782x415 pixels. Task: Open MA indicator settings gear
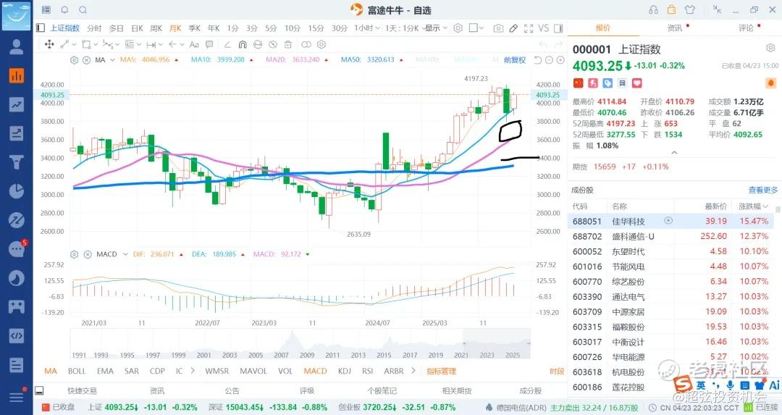tap(75, 60)
